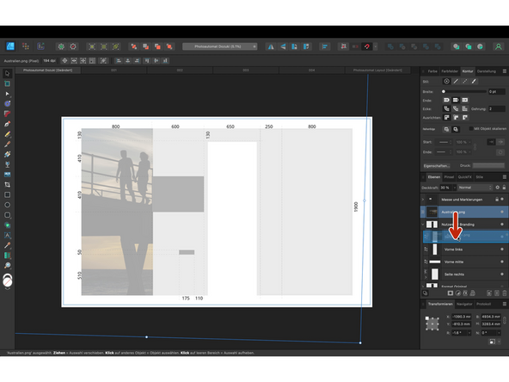
Task: Click the Flip horizontal icon in toolbar
Action: click(271, 46)
